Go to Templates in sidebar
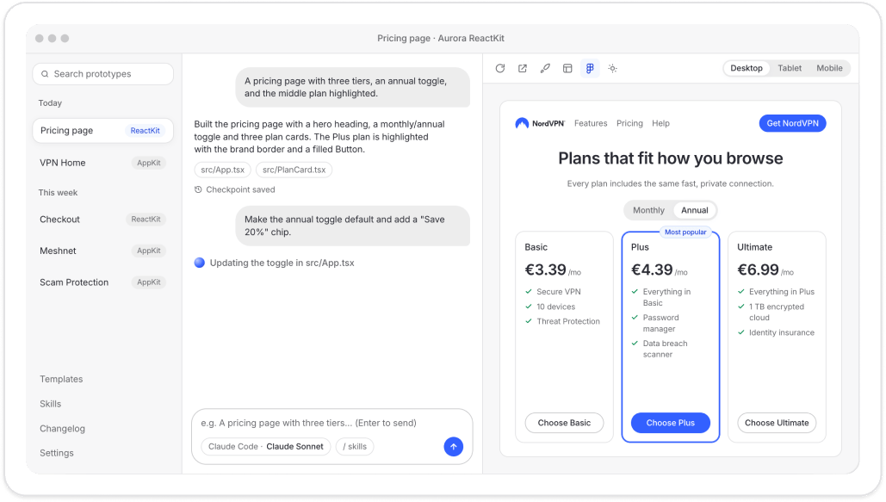The width and height of the screenshot is (886, 502). coord(61,380)
